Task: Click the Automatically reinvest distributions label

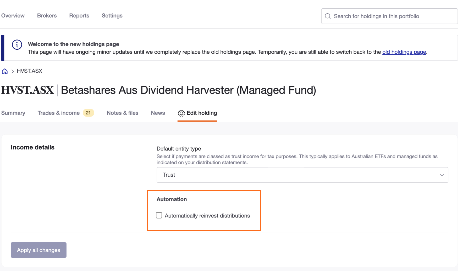Action: pyautogui.click(x=207, y=216)
